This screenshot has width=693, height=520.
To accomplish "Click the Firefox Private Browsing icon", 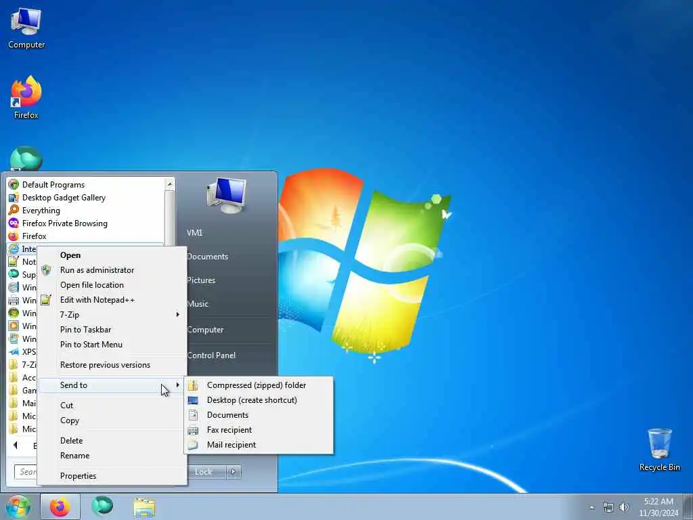I will pos(14,223).
